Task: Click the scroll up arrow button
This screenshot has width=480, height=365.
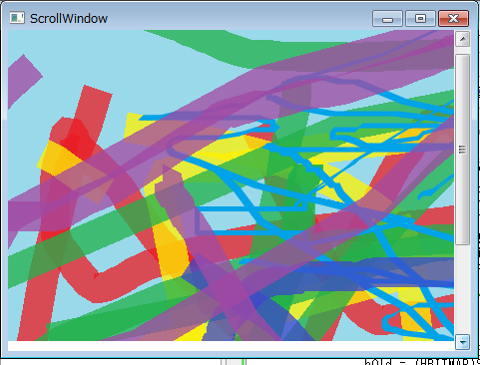Action: coord(462,39)
